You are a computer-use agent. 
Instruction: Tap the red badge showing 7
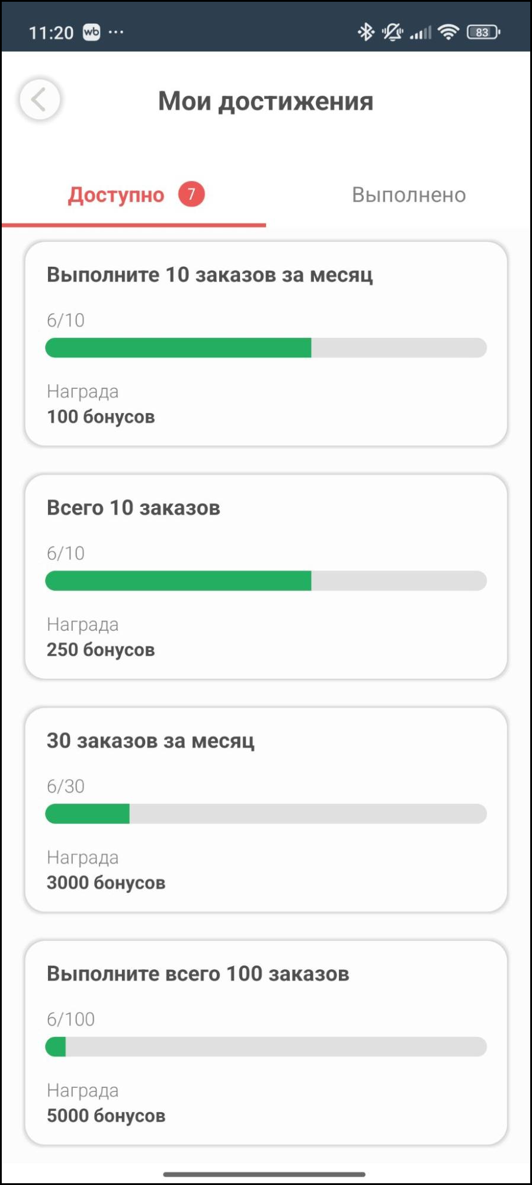tap(191, 194)
